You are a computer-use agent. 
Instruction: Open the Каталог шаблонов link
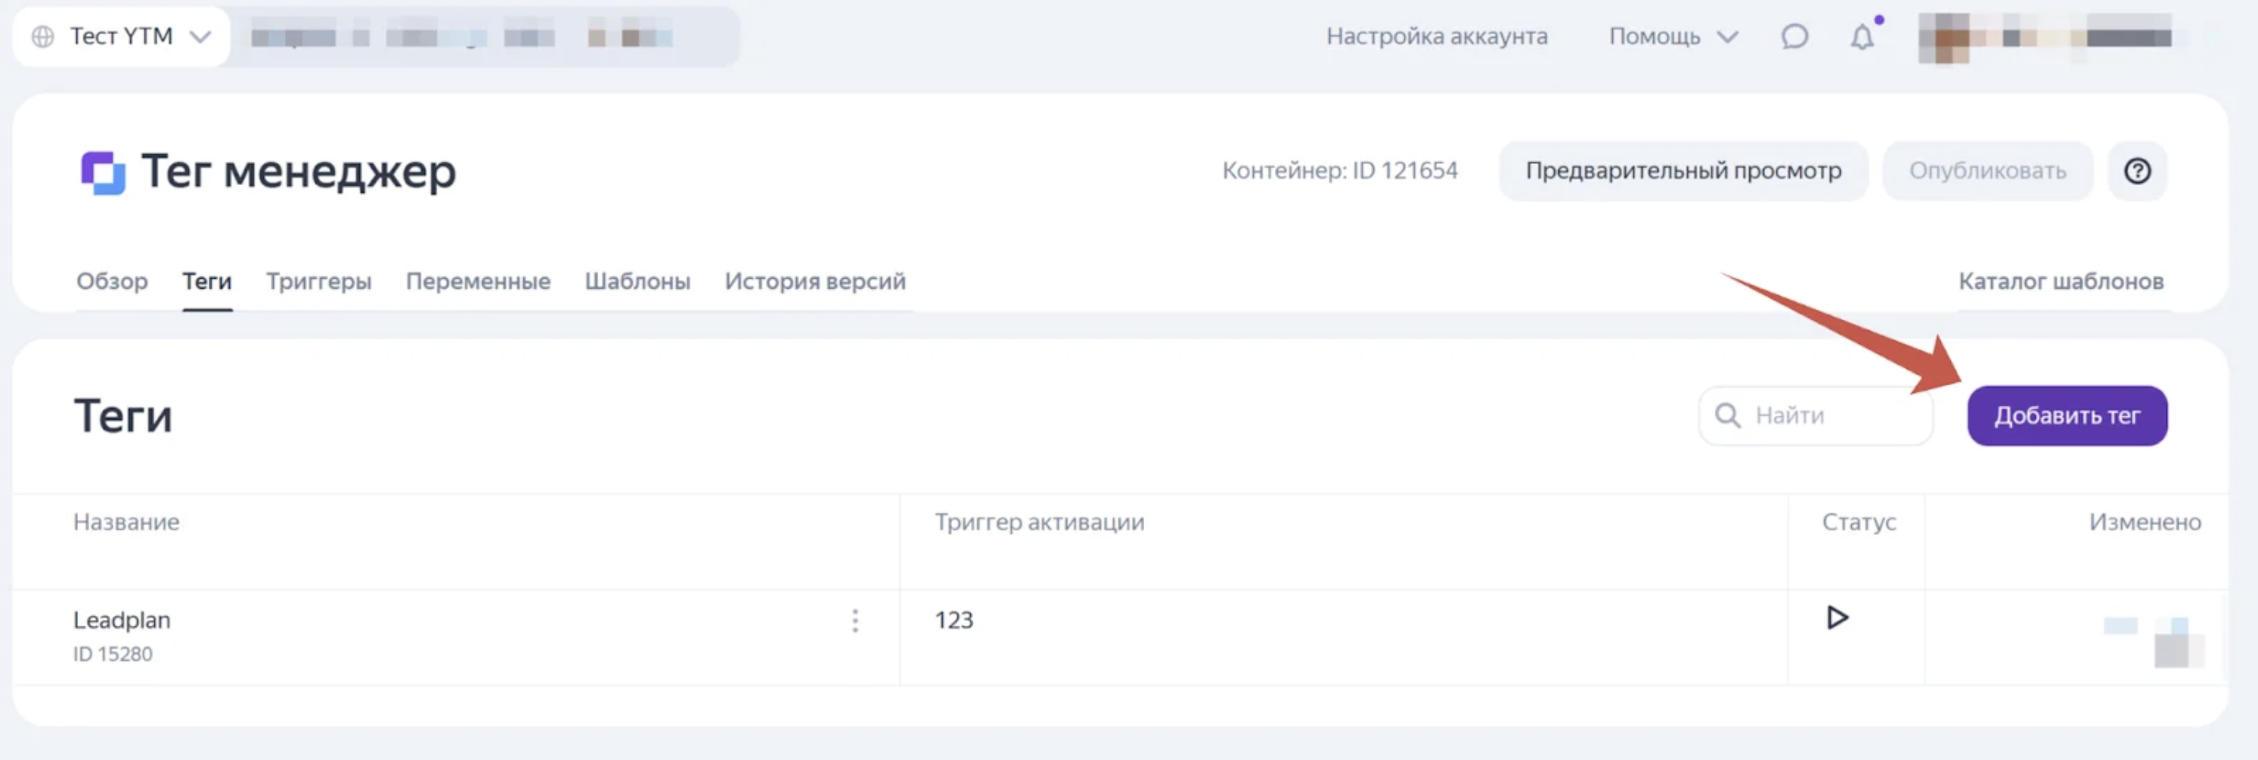tap(2061, 281)
